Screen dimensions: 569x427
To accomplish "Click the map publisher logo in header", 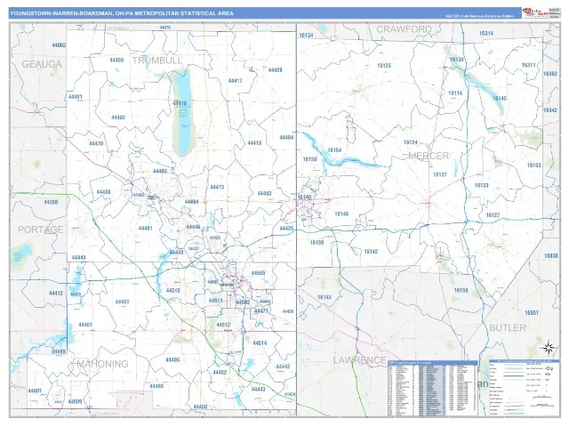I will [x=534, y=12].
